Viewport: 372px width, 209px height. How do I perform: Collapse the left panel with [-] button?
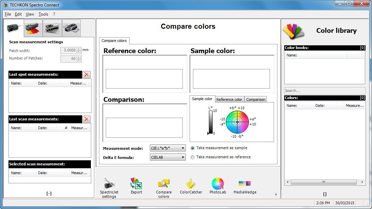coord(49,193)
